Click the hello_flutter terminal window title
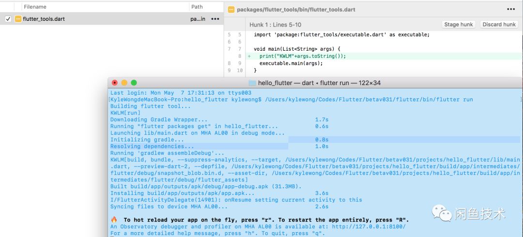 (319, 83)
